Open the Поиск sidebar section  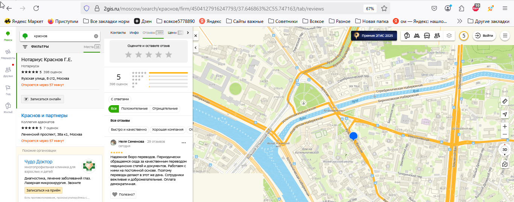(x=8, y=36)
